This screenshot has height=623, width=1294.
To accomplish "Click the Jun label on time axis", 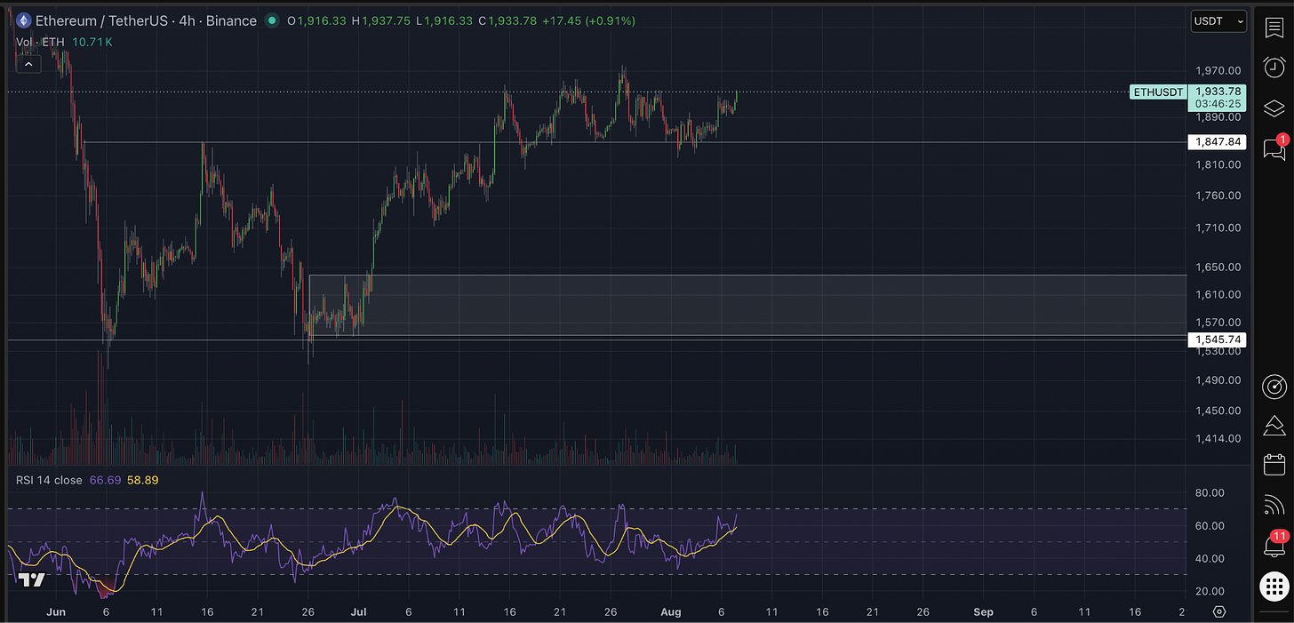I will point(56,612).
